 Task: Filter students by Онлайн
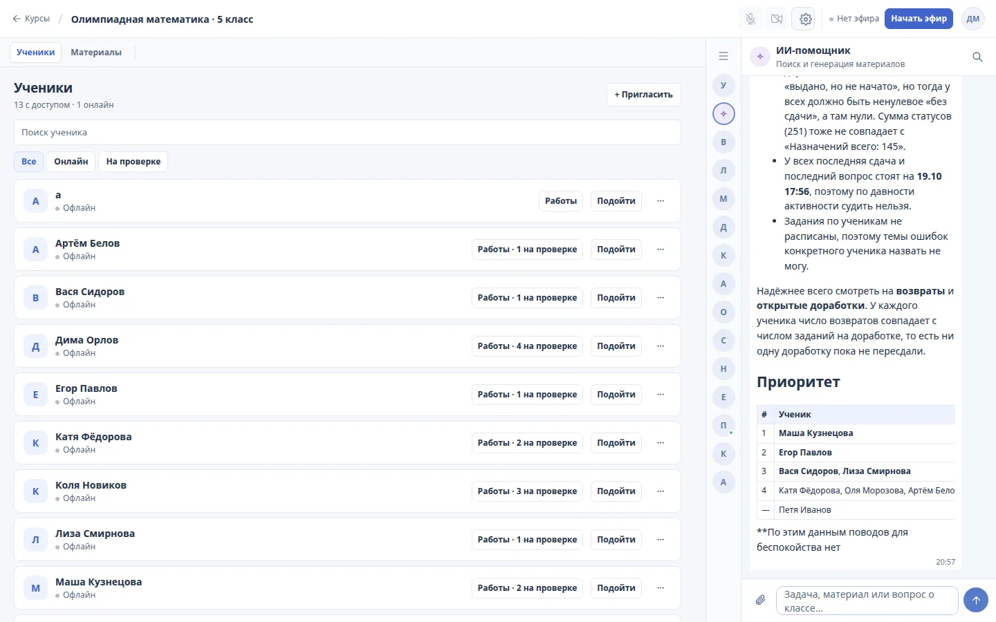[x=71, y=162]
